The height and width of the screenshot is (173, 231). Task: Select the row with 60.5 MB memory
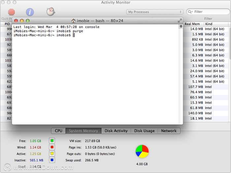point(206,98)
